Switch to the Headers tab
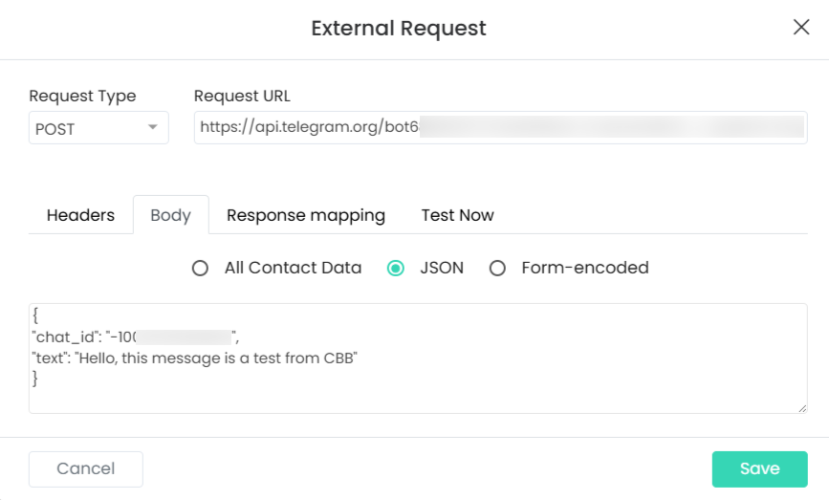This screenshot has height=500, width=829. (80, 215)
